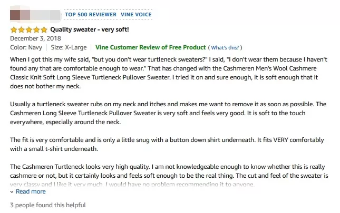Open the "What's this?" Vine explanation link
The width and height of the screenshot is (340, 213).
[x=225, y=47]
